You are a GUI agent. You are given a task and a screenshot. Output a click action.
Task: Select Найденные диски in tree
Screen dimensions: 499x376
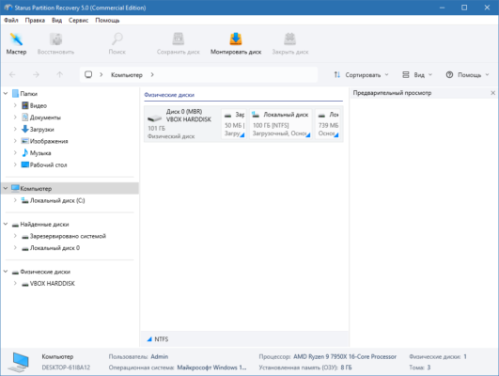point(44,224)
